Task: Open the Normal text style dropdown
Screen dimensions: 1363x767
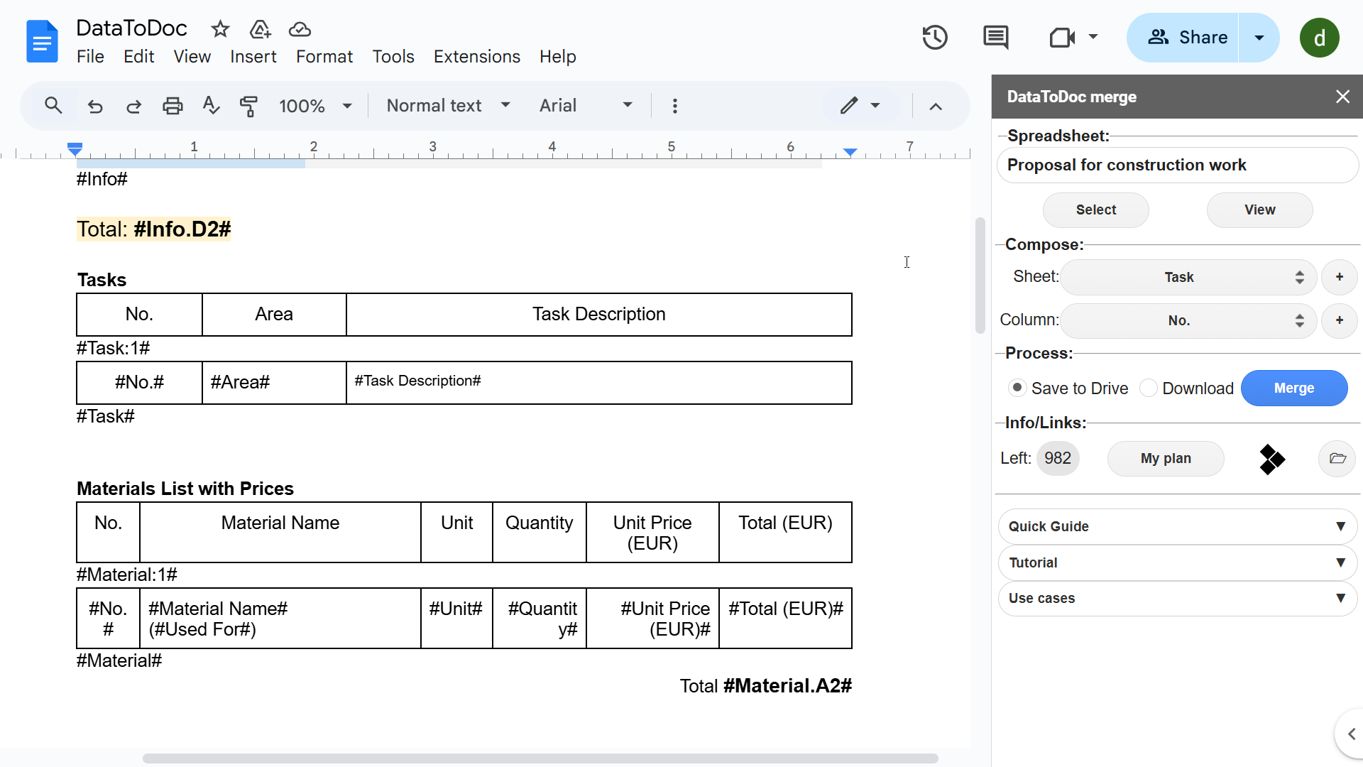Action: click(448, 106)
